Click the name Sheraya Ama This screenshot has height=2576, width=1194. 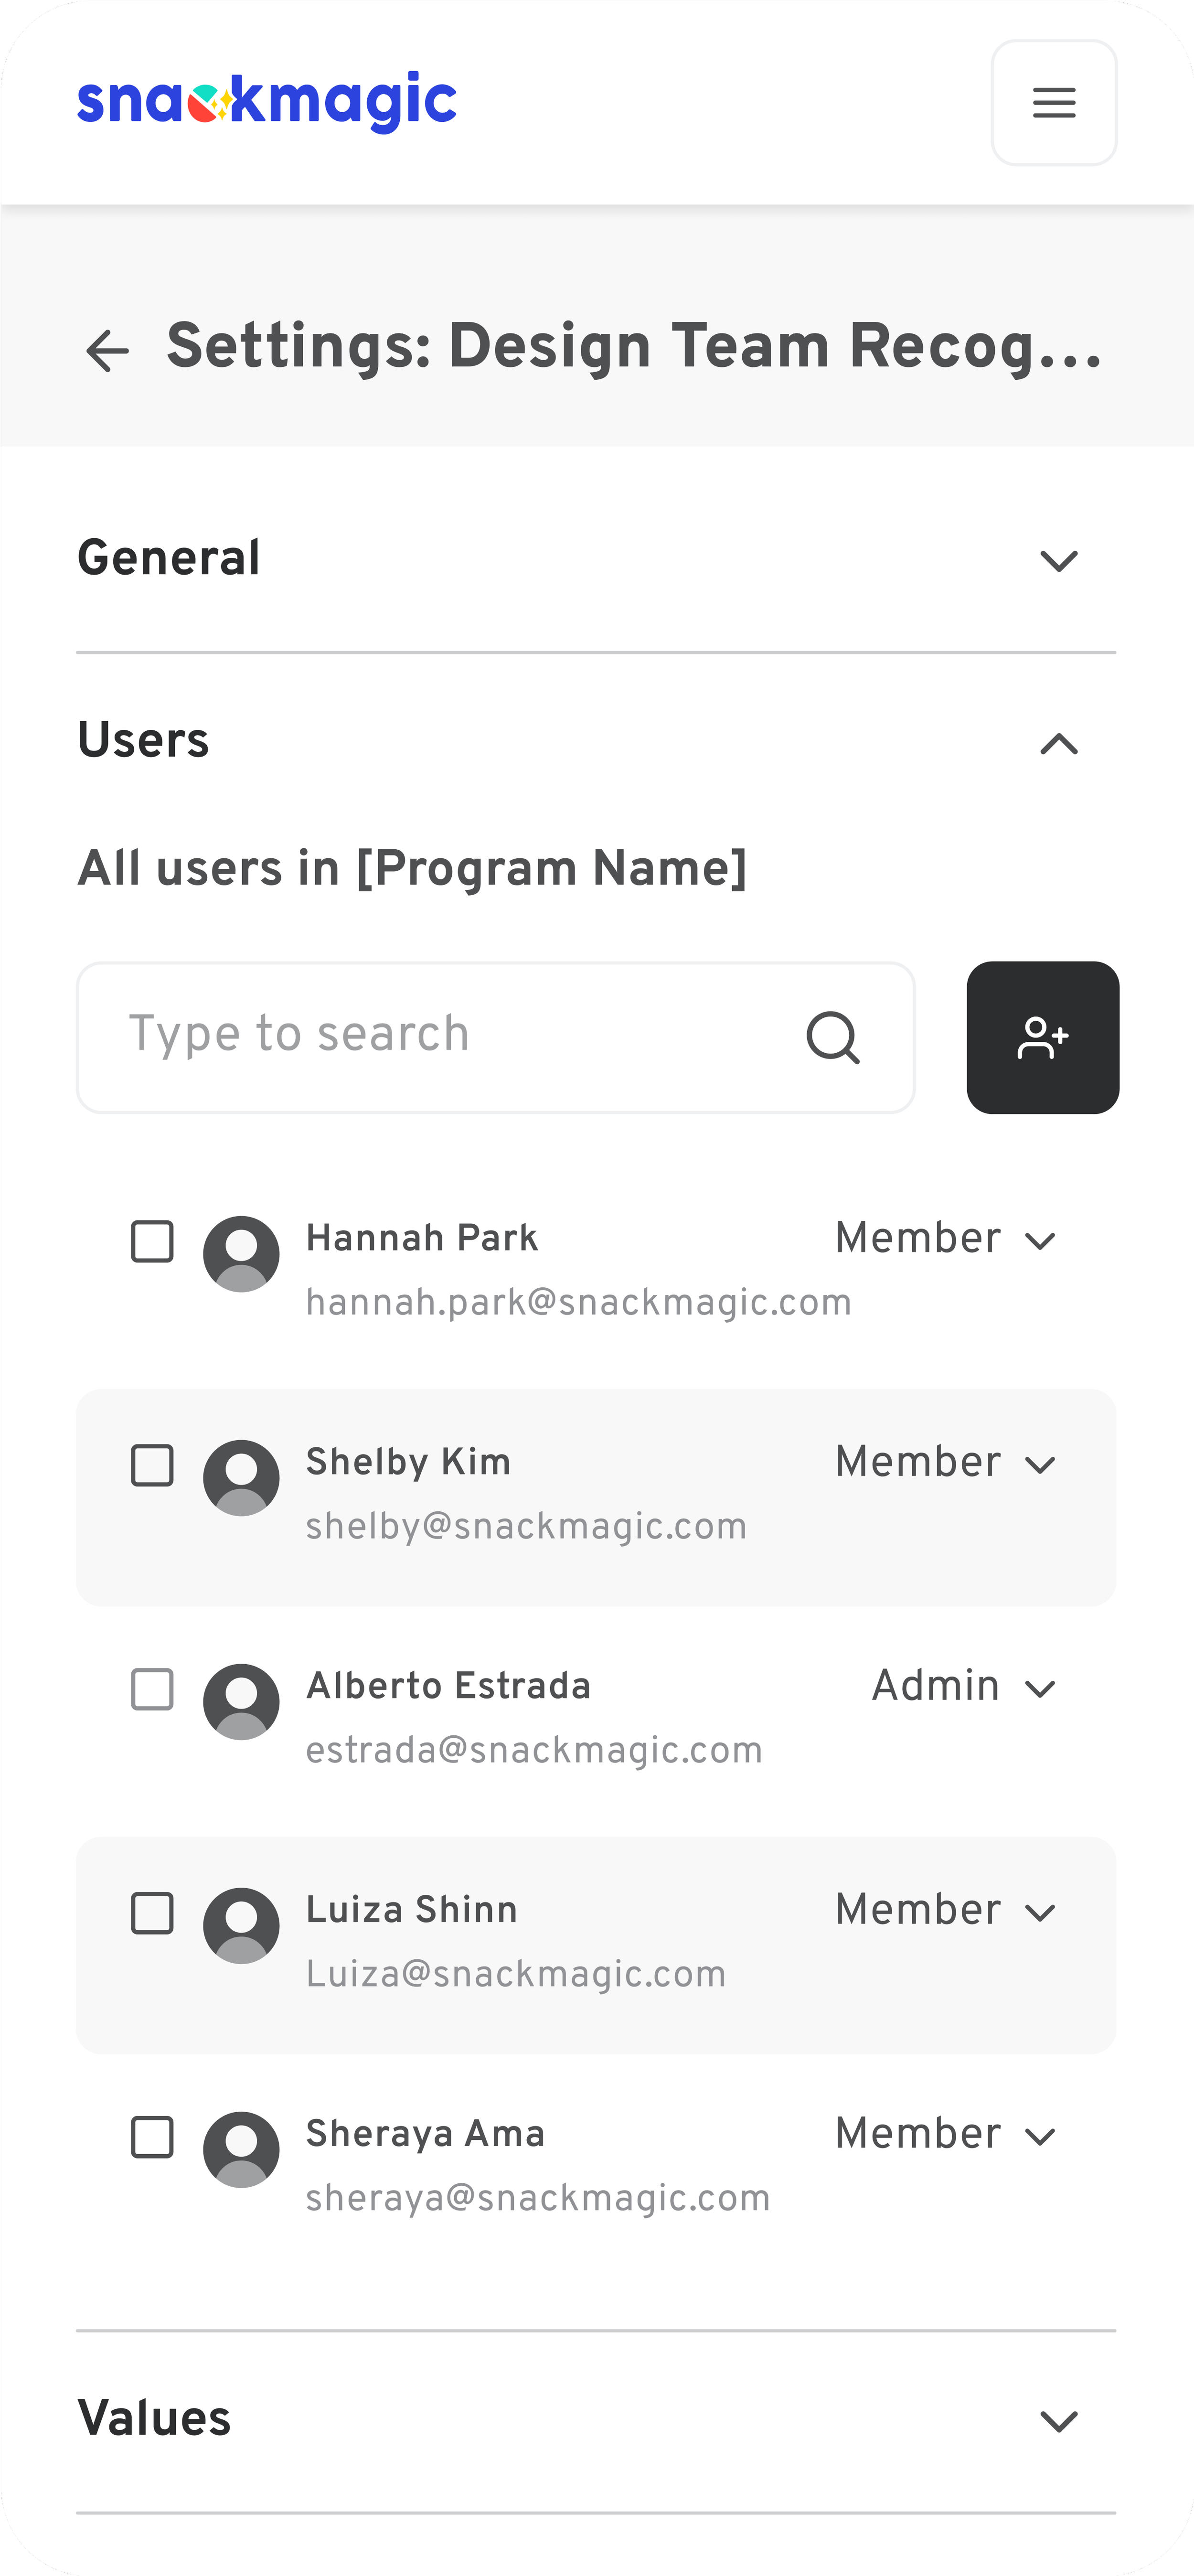coord(425,2134)
